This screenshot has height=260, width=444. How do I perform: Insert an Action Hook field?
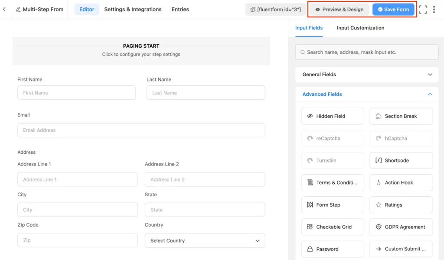401,182
